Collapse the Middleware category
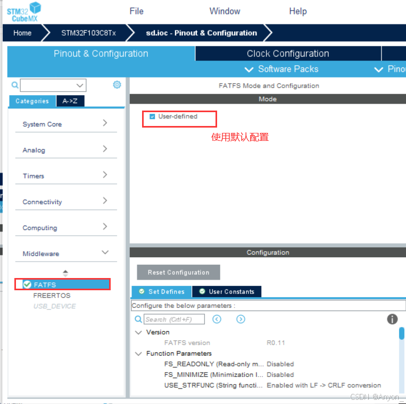 click(x=66, y=253)
